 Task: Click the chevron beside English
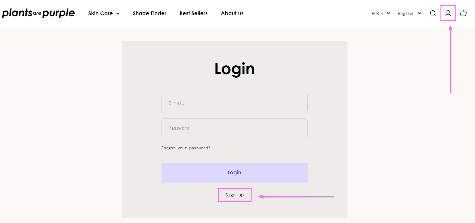point(419,13)
